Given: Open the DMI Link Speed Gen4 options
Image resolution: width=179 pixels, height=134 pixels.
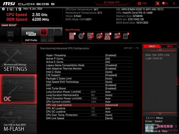Looking at the screenshot, I should (x=109, y=118).
